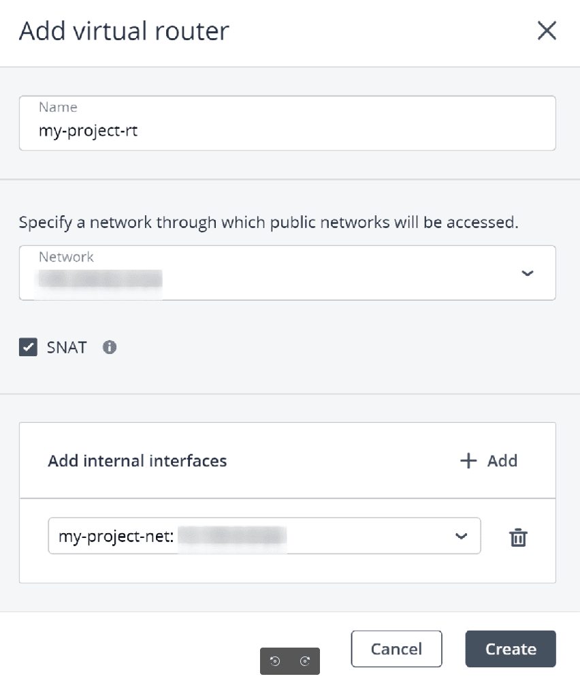This screenshot has width=580, height=683.
Task: Click the Add virtual router title
Action: point(124,31)
